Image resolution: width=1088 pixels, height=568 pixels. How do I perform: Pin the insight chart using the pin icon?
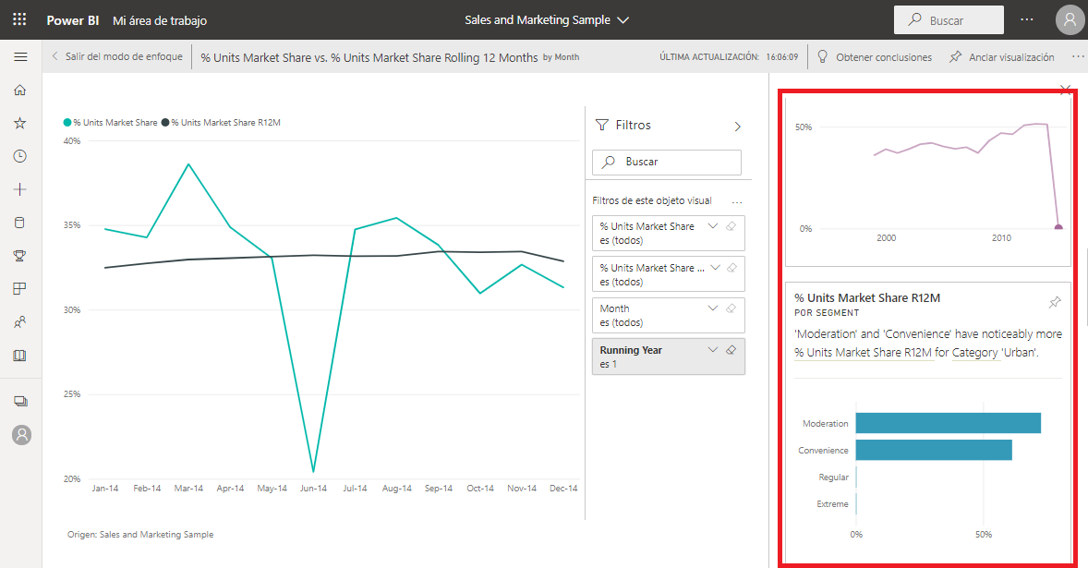1054,302
